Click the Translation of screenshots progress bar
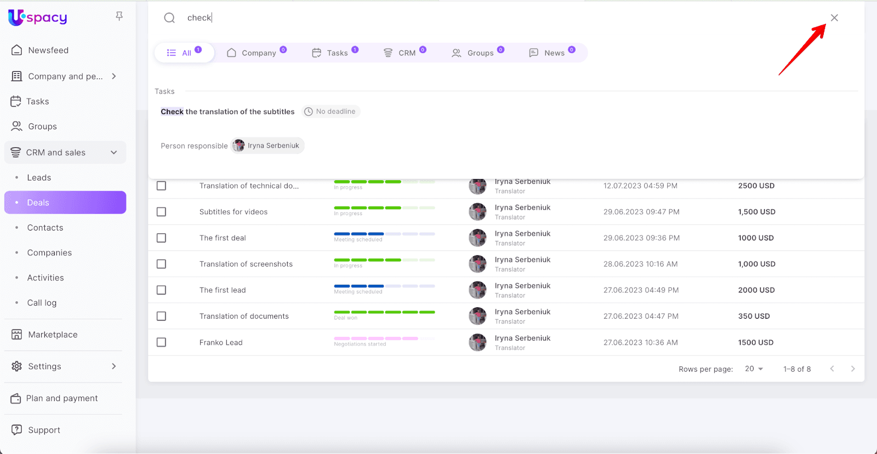Viewport: 877px width, 454px height. (x=384, y=260)
